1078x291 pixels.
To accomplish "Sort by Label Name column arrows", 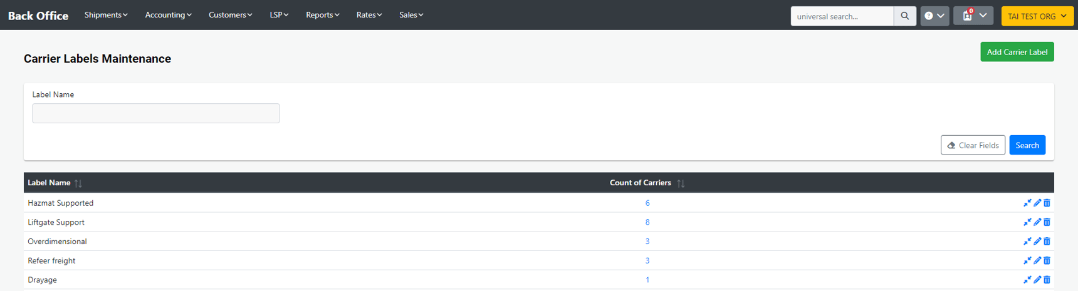I will coord(78,183).
